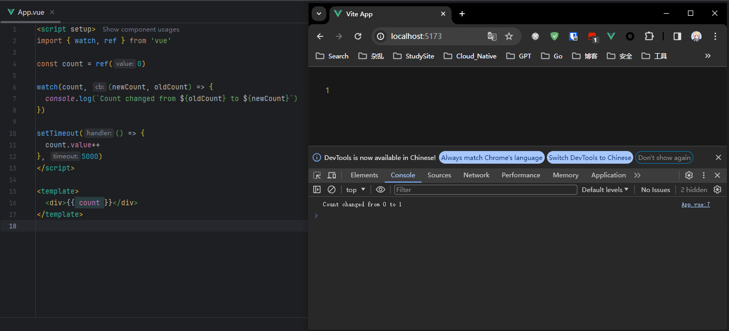
Task: Open the Network tab
Action: 476,175
